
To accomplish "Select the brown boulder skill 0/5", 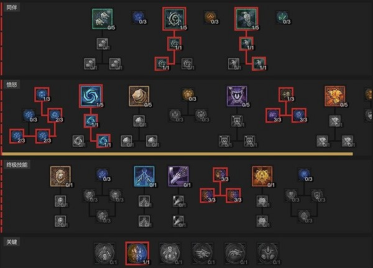I will coord(139,96).
